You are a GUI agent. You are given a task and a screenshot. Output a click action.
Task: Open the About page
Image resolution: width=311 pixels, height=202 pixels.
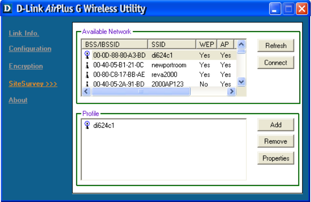pyautogui.click(x=18, y=100)
